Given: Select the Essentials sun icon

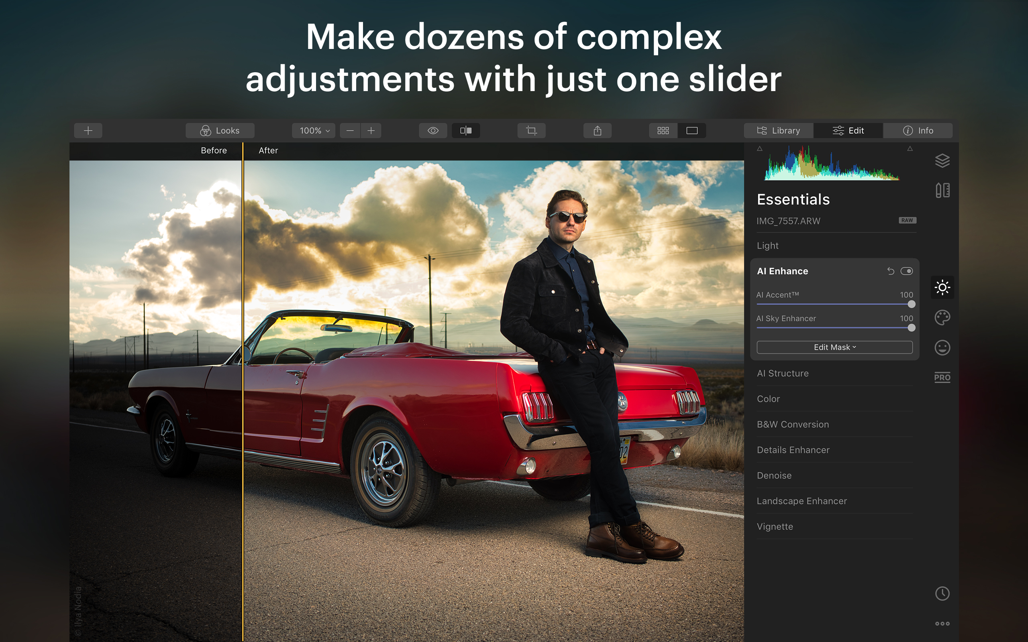Looking at the screenshot, I should pos(942,287).
